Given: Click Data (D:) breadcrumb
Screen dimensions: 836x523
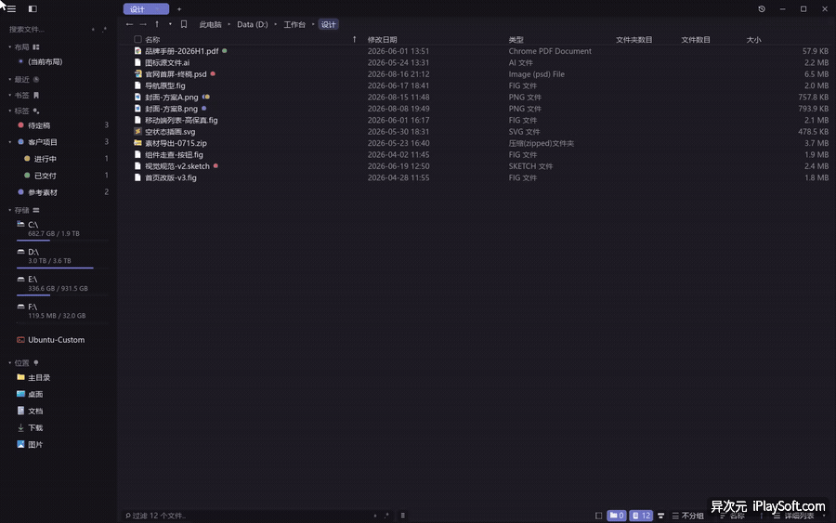Looking at the screenshot, I should (x=252, y=24).
